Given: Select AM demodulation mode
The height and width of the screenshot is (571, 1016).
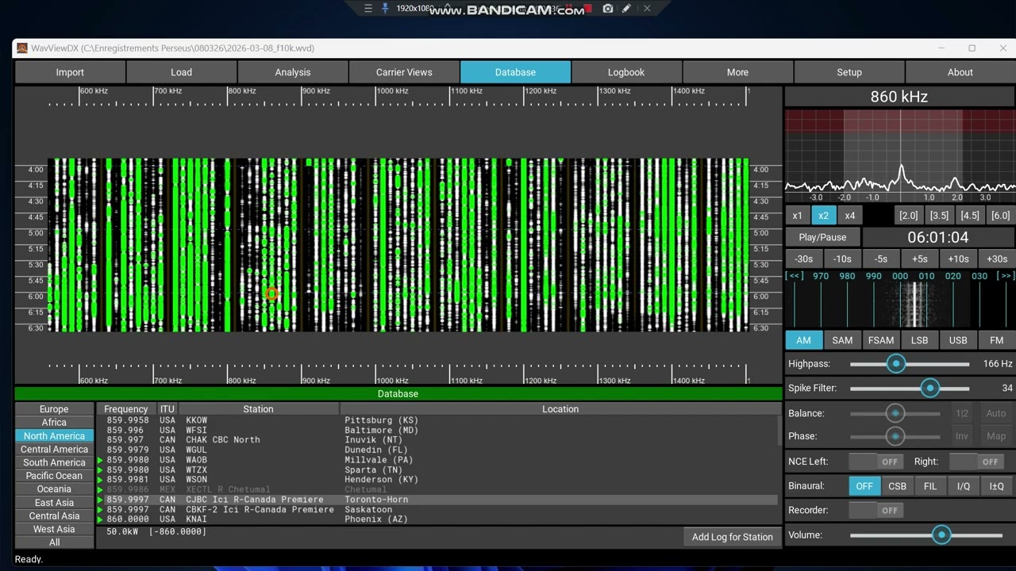Looking at the screenshot, I should [x=803, y=340].
